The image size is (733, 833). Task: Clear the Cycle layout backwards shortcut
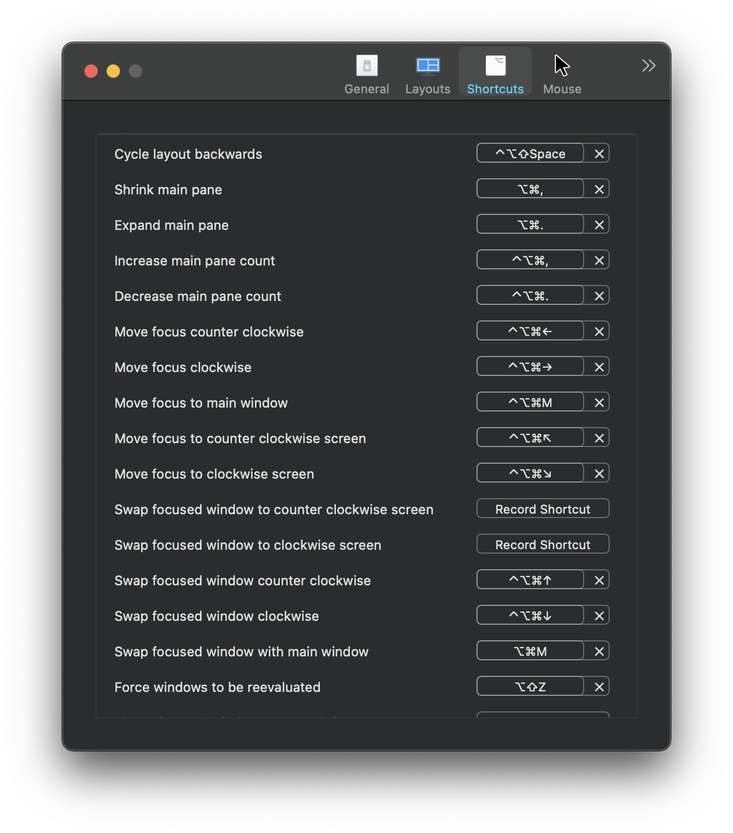[x=599, y=154]
